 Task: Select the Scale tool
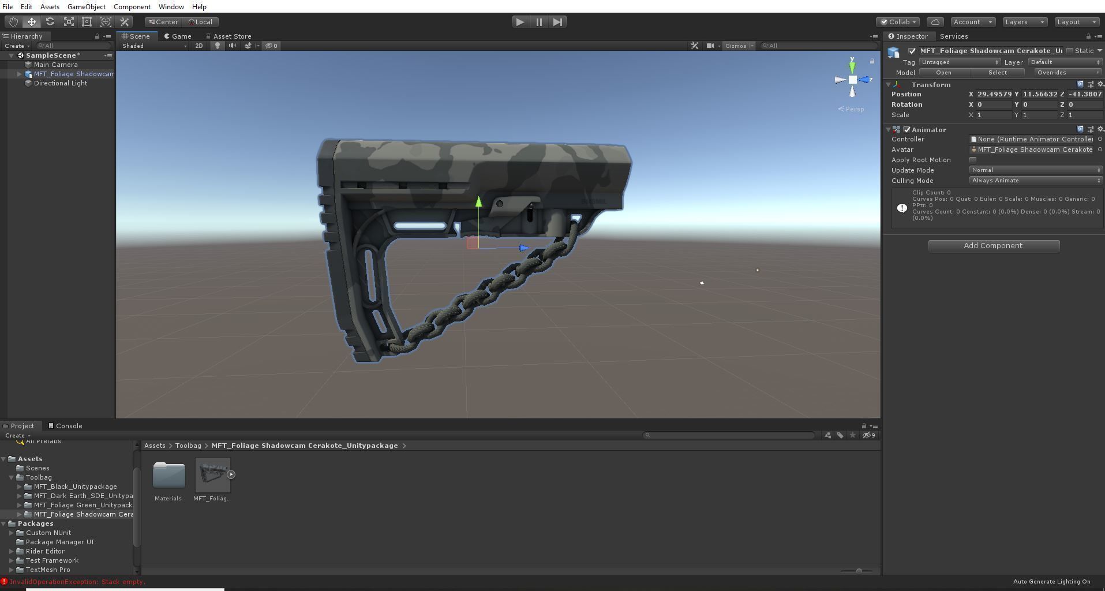click(69, 22)
